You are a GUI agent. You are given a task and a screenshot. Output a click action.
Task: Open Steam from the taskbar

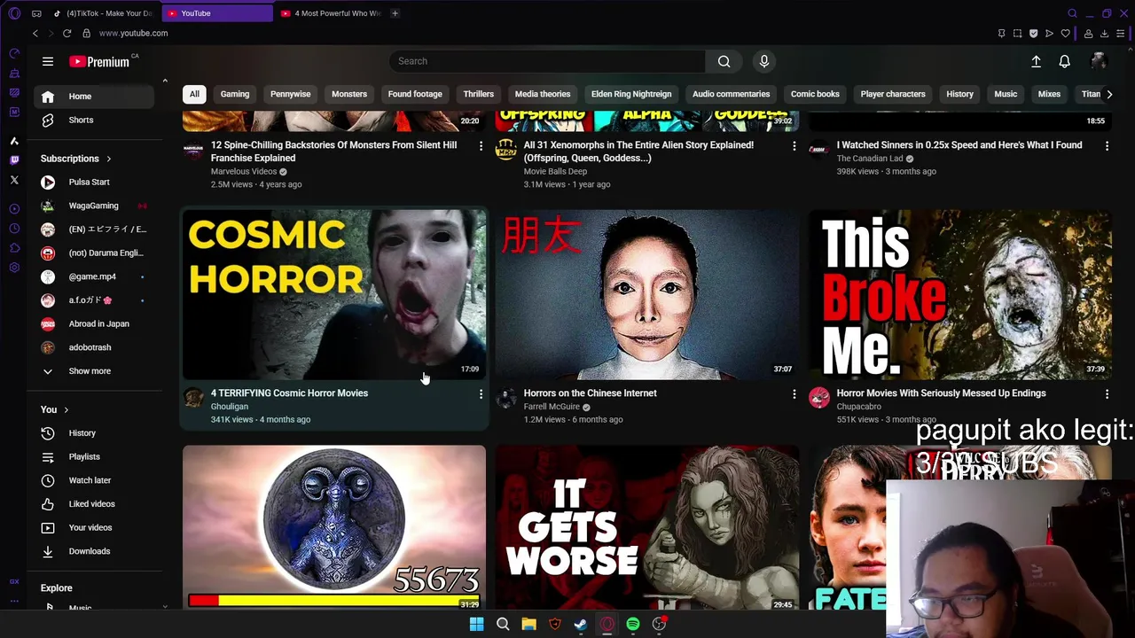[x=581, y=624]
